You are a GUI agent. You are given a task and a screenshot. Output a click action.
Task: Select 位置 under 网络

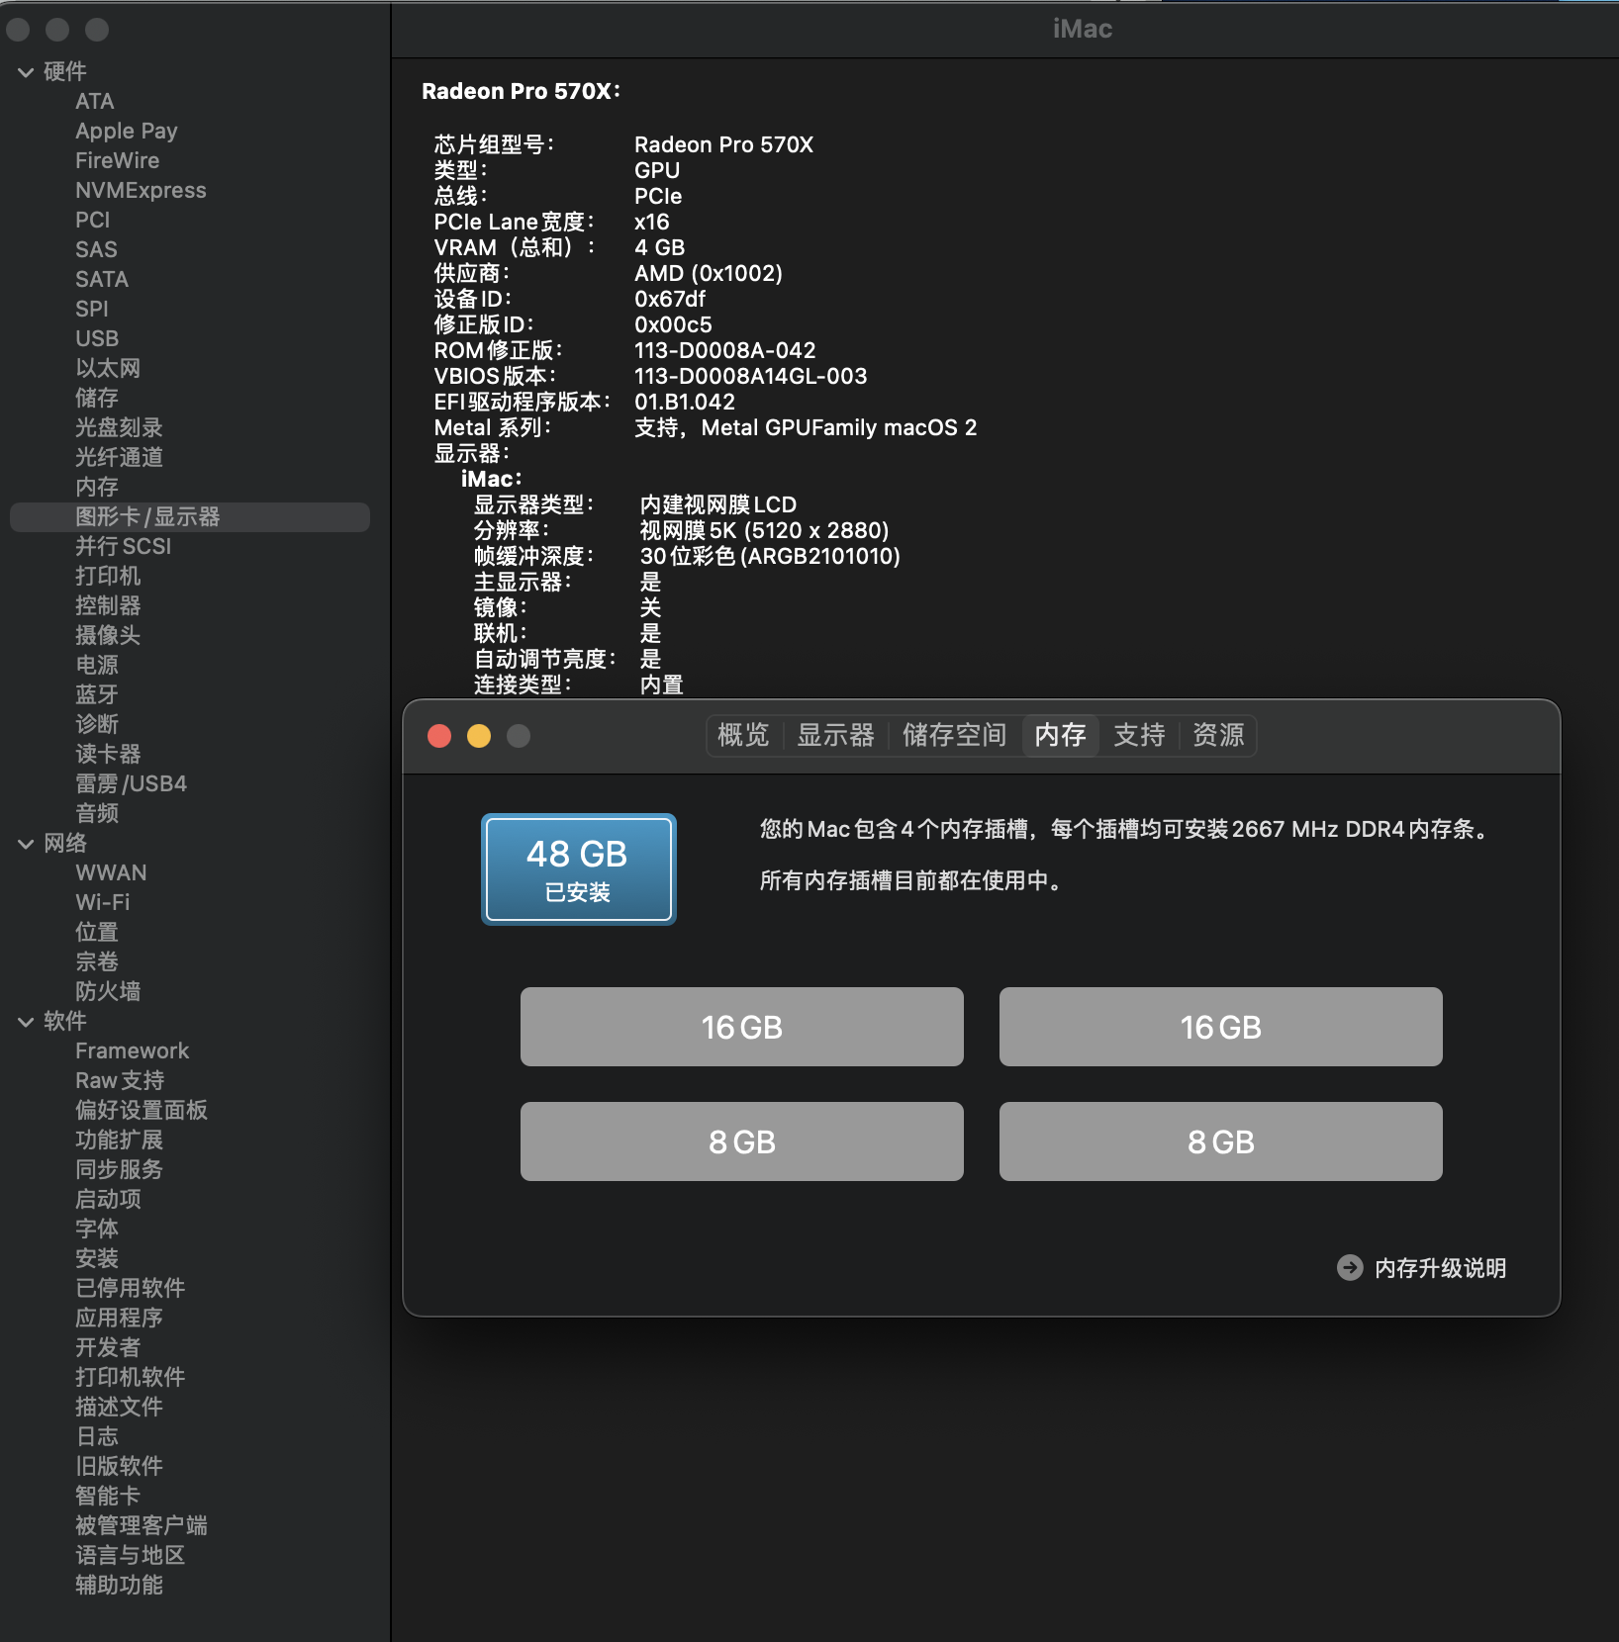[97, 932]
